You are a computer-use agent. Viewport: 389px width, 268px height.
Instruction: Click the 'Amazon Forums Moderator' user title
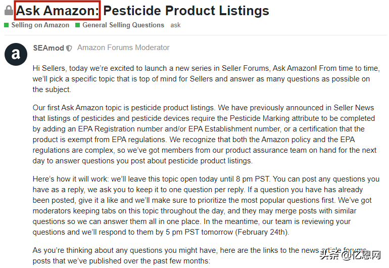[x=123, y=48]
